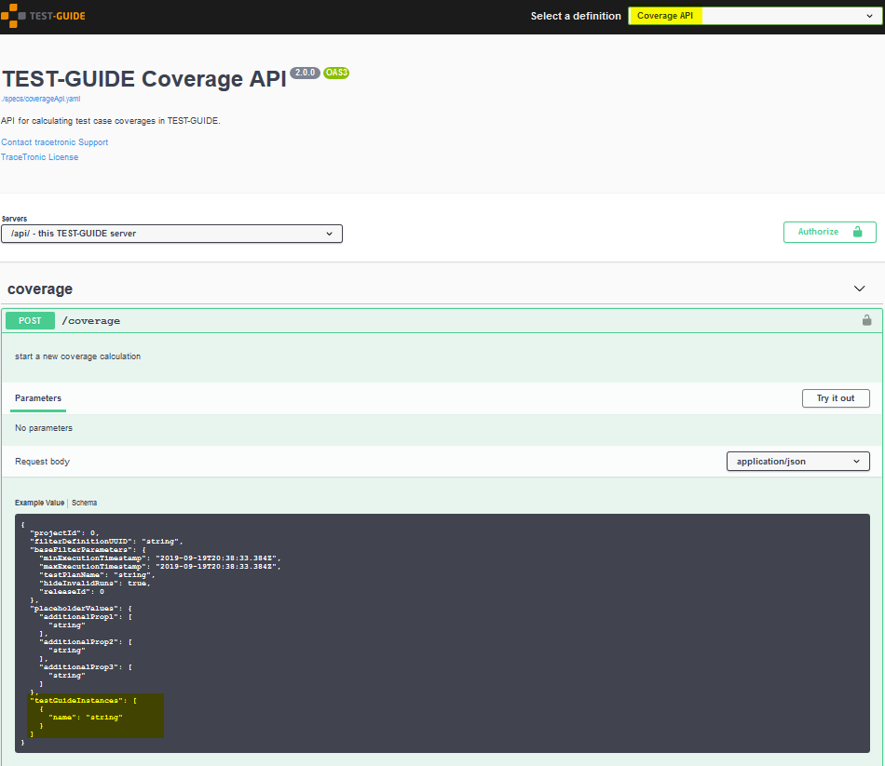
Task: Click the padlock icon on the /coverage endpoint row
Action: 866,319
